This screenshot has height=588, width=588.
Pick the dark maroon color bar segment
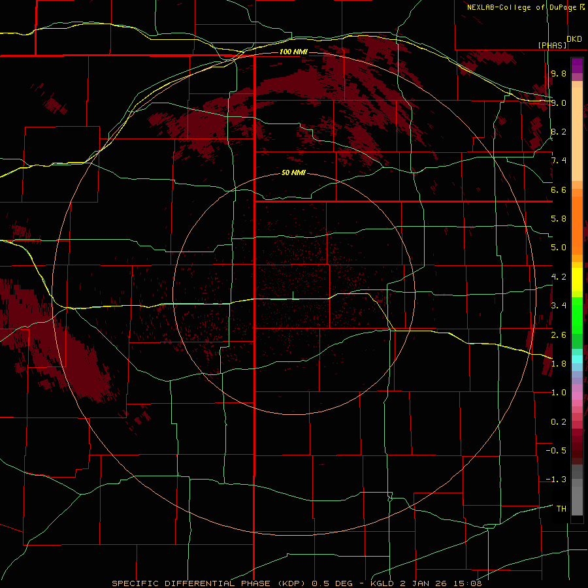[x=577, y=447]
